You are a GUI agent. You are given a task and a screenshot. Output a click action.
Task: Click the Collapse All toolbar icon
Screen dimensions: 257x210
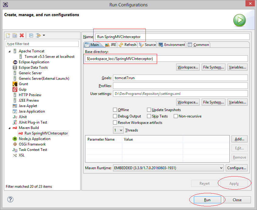31,35
